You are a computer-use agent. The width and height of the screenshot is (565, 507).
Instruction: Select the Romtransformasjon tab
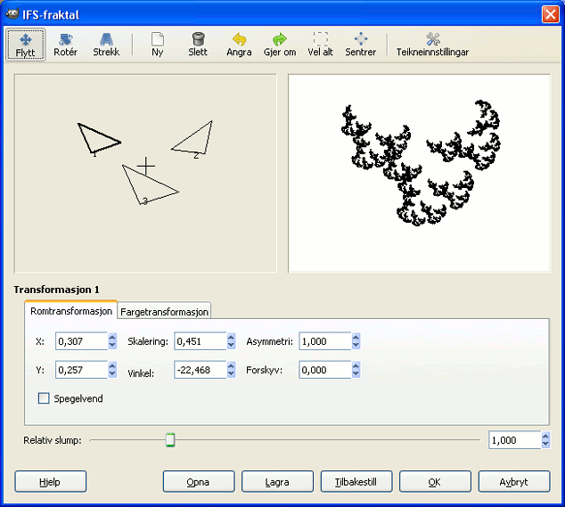[x=71, y=312]
